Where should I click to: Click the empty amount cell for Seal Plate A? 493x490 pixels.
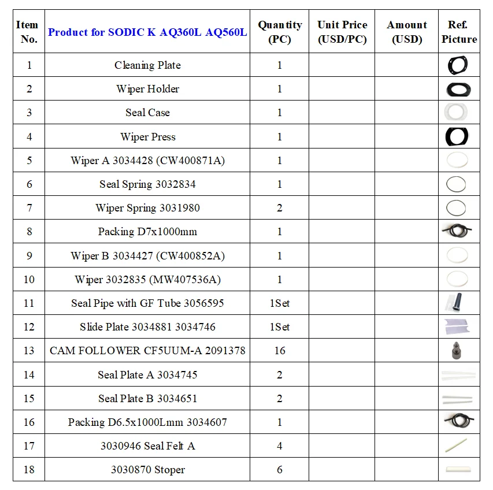tap(406, 374)
